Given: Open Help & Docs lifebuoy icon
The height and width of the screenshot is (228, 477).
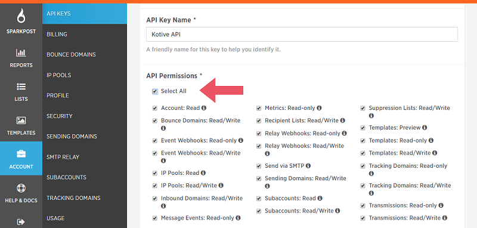Looking at the screenshot, I should click(x=21, y=188).
